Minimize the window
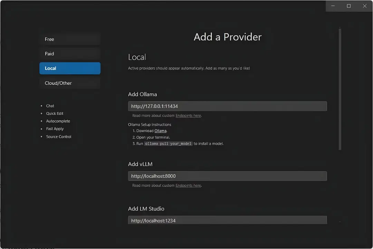Viewport: 373px width, 249px height. click(333, 6)
